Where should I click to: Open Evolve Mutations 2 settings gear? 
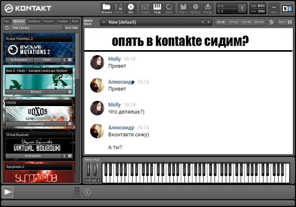[x=70, y=60]
